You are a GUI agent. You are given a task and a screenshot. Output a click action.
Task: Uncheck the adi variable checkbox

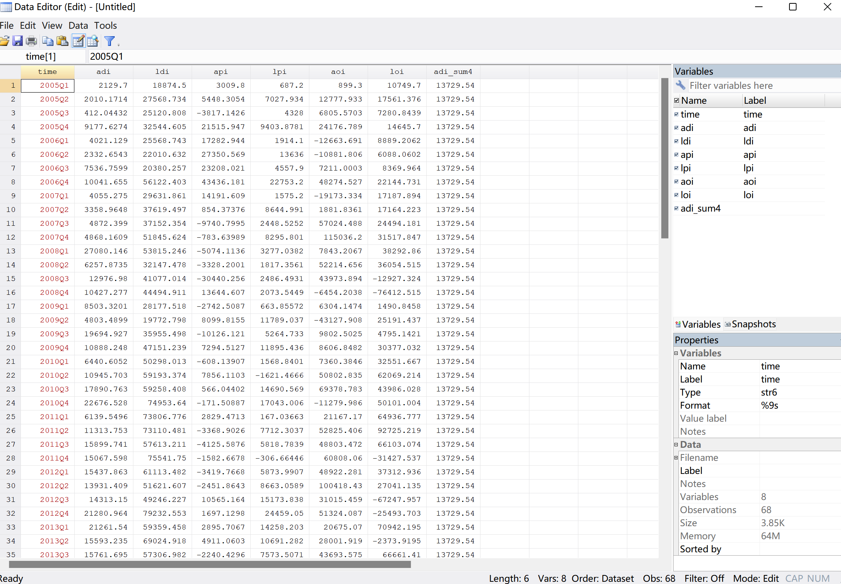click(x=676, y=128)
